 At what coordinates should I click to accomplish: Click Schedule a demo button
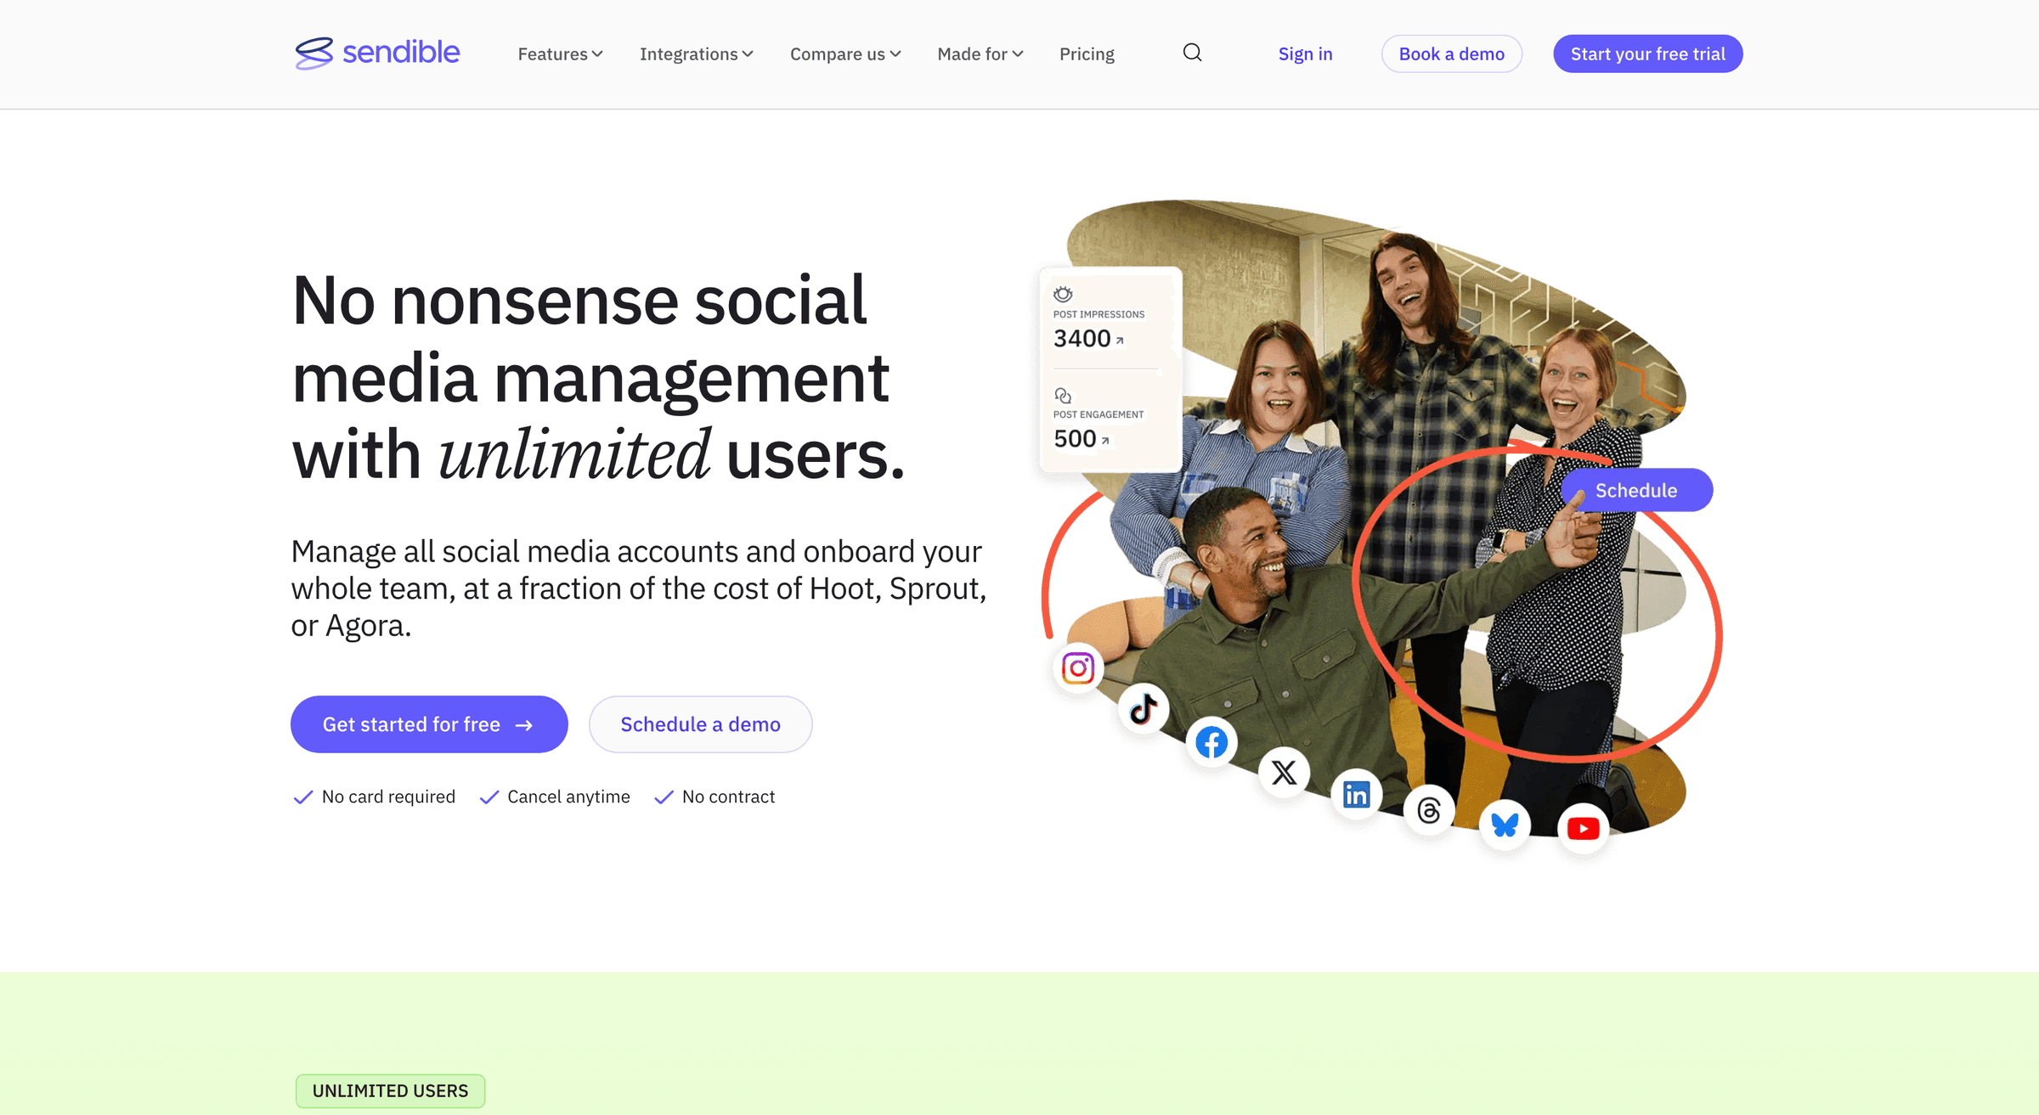pyautogui.click(x=700, y=724)
